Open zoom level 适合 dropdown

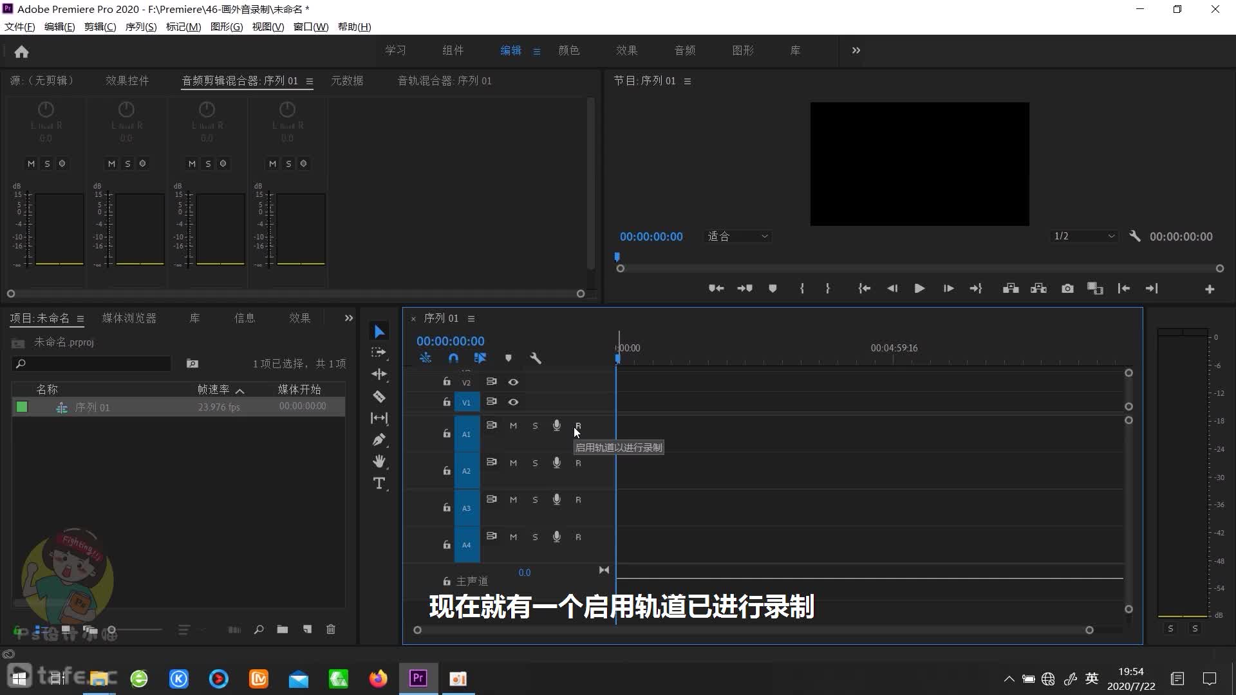tap(738, 236)
